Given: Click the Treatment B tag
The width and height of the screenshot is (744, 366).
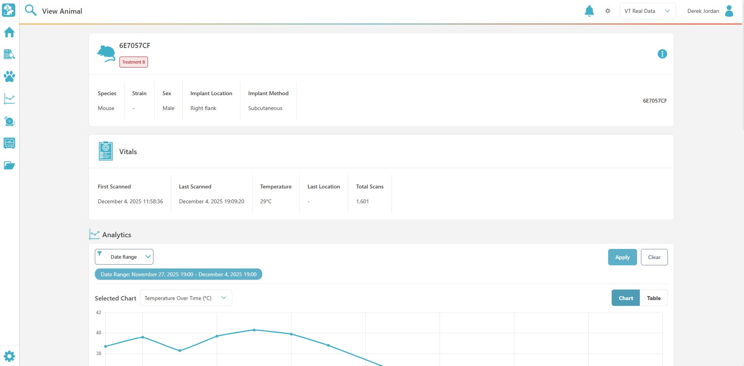Looking at the screenshot, I should (133, 62).
